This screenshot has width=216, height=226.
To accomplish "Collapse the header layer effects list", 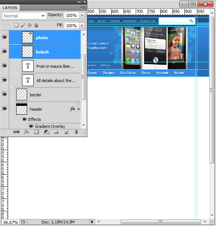I will 78,109.
